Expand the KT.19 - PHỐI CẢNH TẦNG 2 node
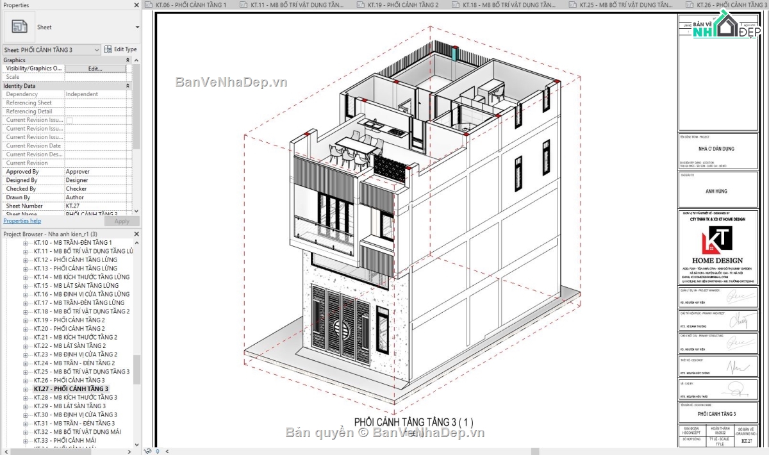The height and width of the screenshot is (455, 769). [x=26, y=320]
